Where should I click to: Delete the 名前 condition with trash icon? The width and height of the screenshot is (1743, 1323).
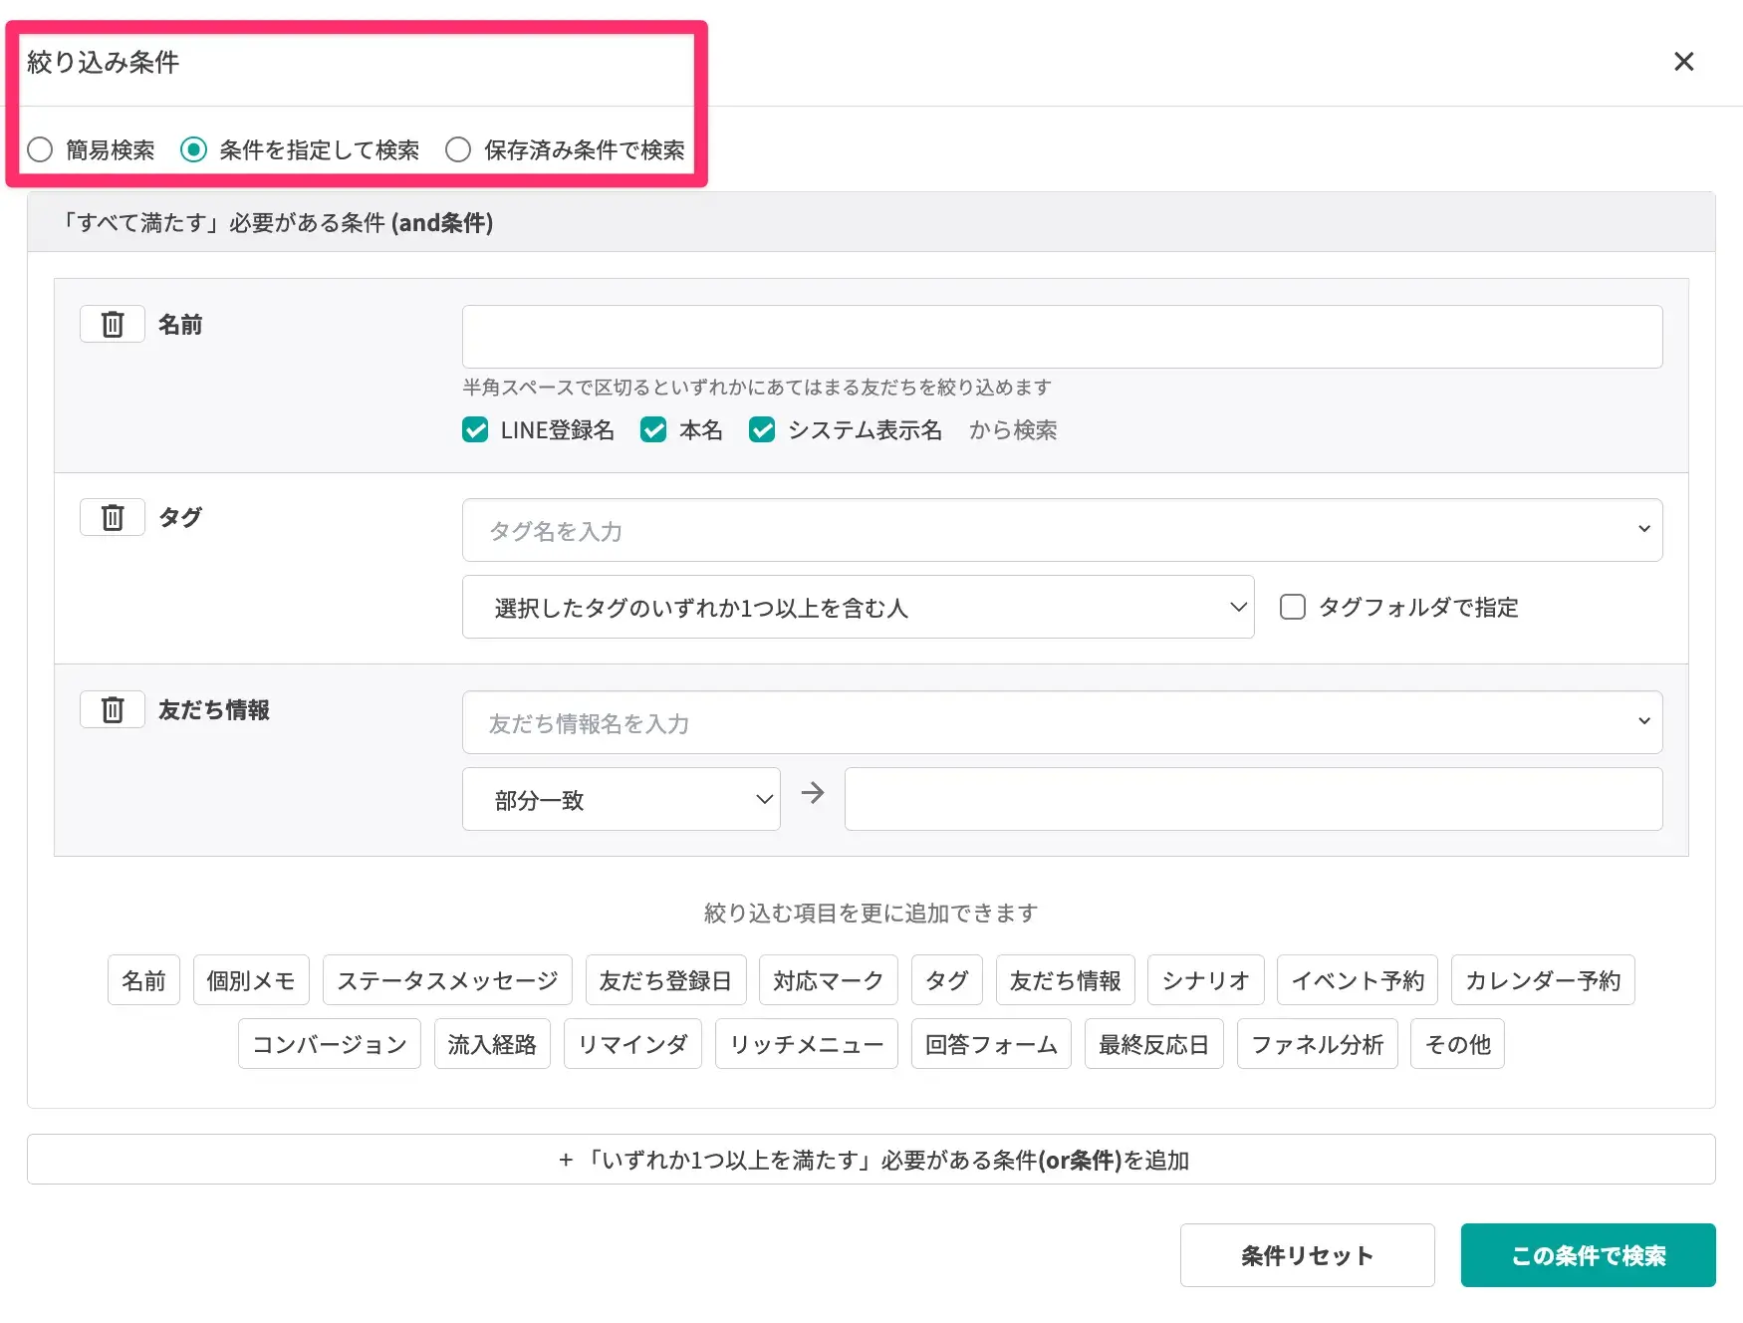[x=113, y=325]
